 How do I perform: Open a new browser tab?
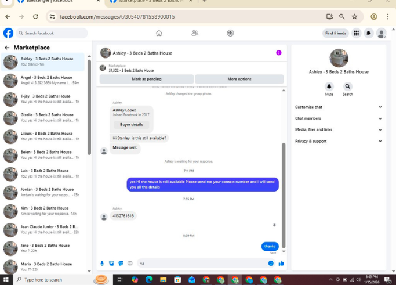pyautogui.click(x=205, y=2)
